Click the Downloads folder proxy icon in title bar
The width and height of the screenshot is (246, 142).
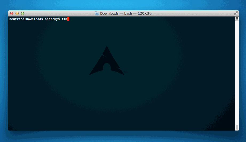(x=97, y=13)
